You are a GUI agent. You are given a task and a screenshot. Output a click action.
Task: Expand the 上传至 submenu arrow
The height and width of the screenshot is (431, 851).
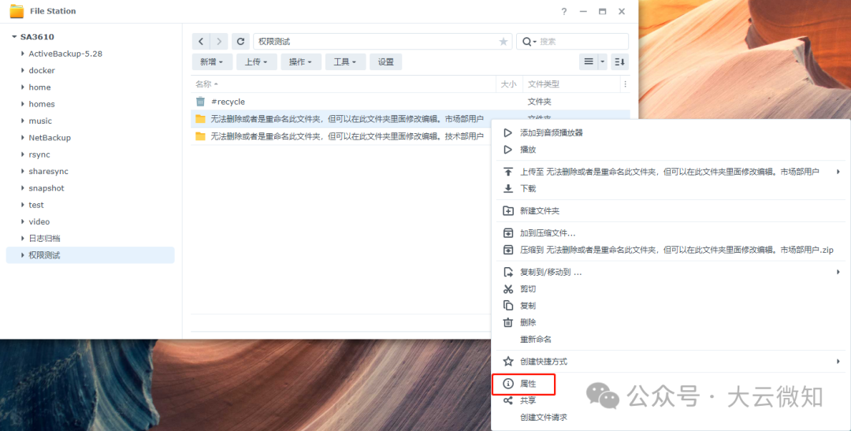[838, 172]
